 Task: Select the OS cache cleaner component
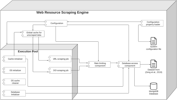[14, 82]
